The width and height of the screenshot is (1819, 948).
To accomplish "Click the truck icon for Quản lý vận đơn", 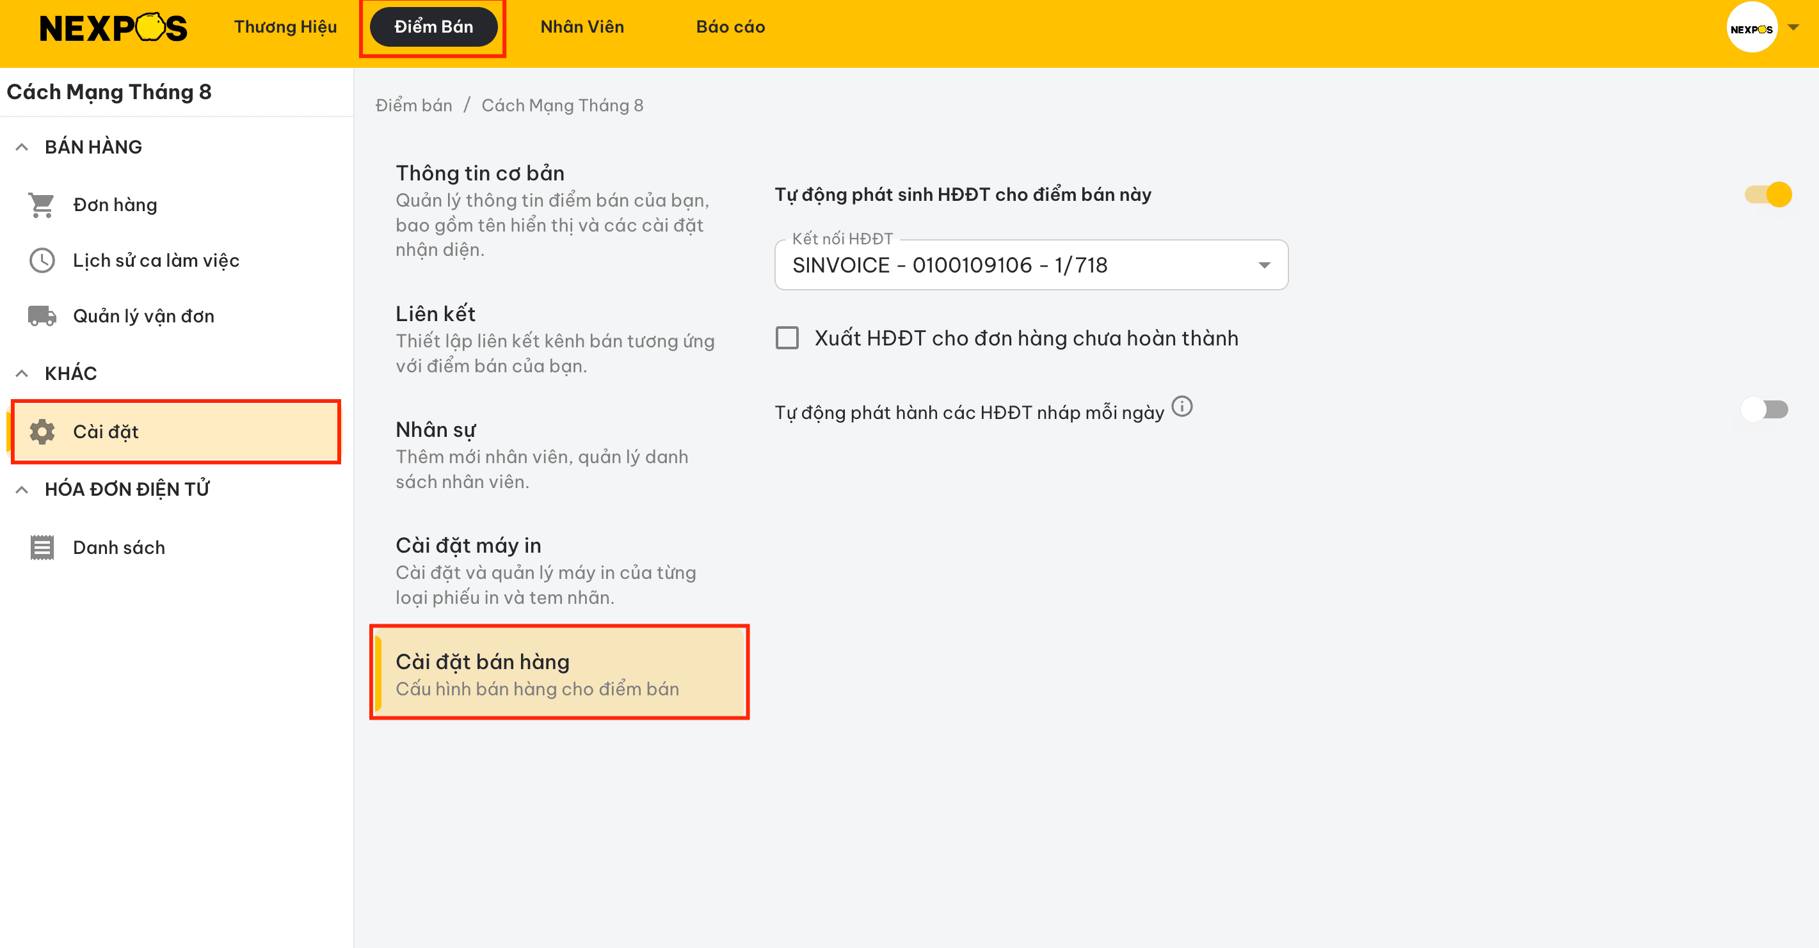I will [42, 315].
